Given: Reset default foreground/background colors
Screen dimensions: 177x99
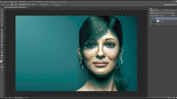Looking at the screenshot, I should pos(1,60).
